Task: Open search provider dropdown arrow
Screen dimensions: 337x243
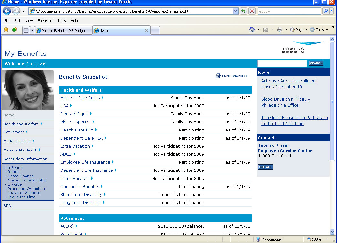Action: click(332, 11)
